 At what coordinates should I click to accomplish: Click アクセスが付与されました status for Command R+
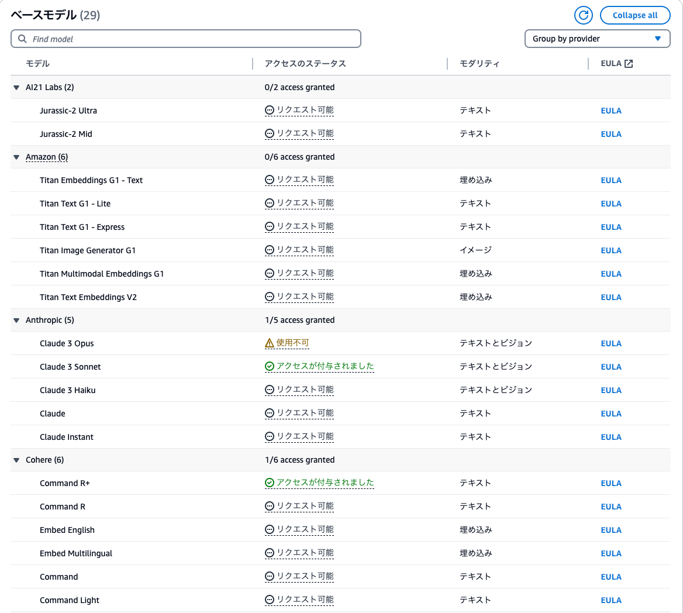pyautogui.click(x=325, y=483)
